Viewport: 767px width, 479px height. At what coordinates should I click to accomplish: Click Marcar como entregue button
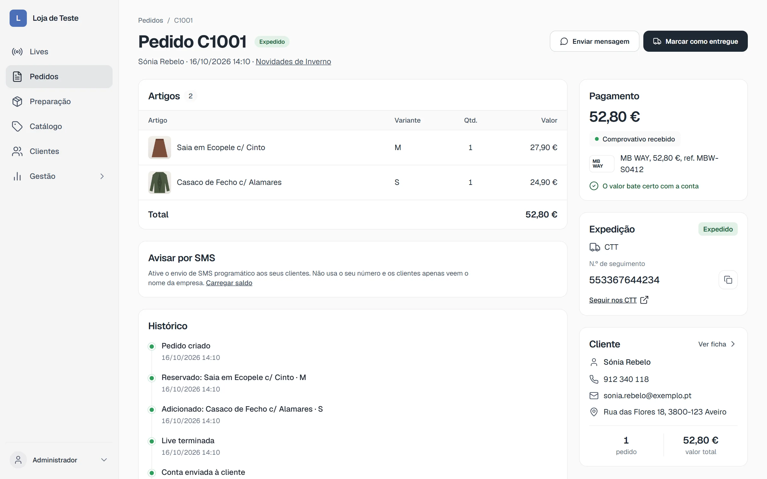pos(695,41)
